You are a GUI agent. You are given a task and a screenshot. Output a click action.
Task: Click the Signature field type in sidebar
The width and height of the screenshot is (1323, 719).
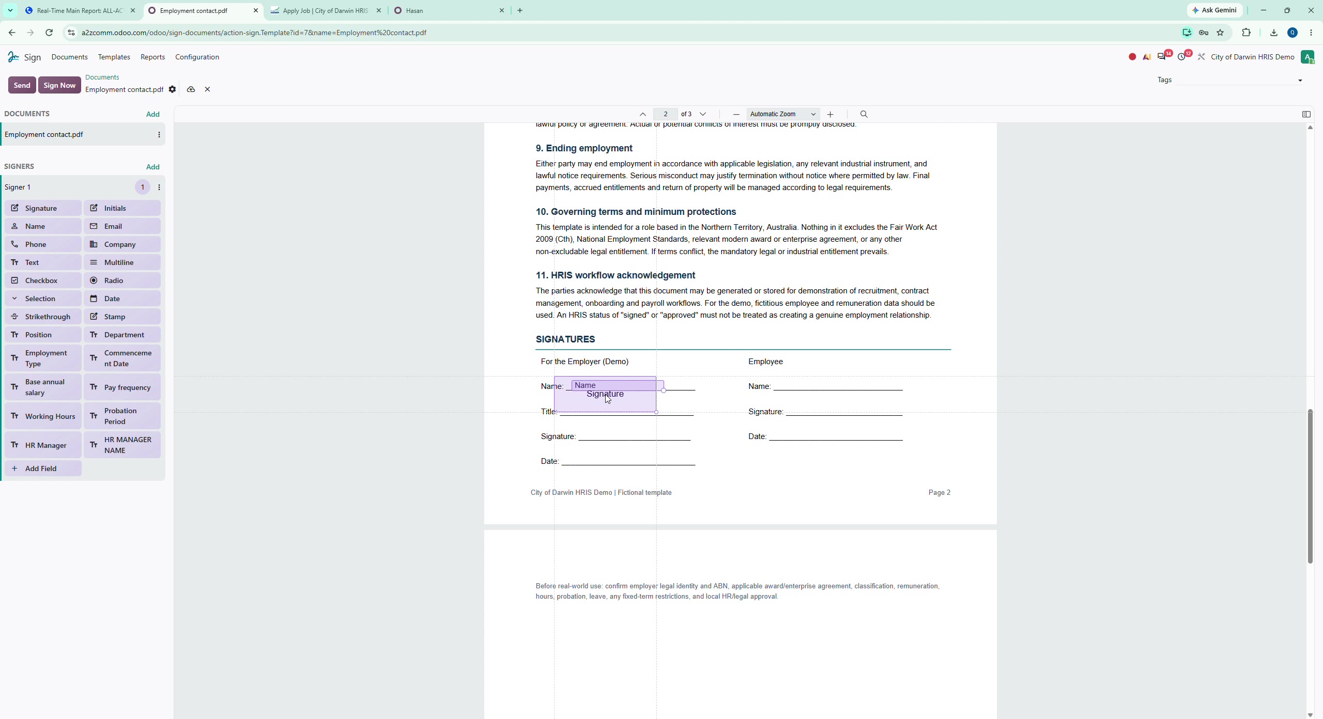(43, 208)
